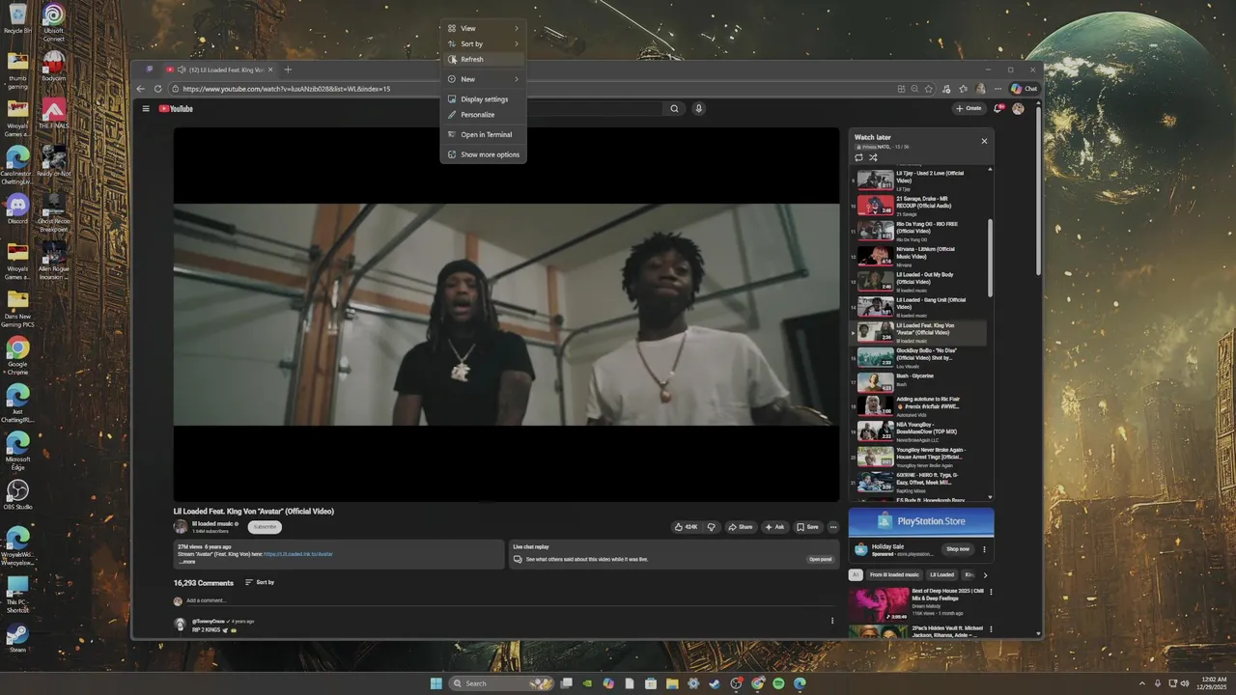The height and width of the screenshot is (695, 1236).
Task: Click the Watch later playlist scrollbar
Action: pos(990,257)
